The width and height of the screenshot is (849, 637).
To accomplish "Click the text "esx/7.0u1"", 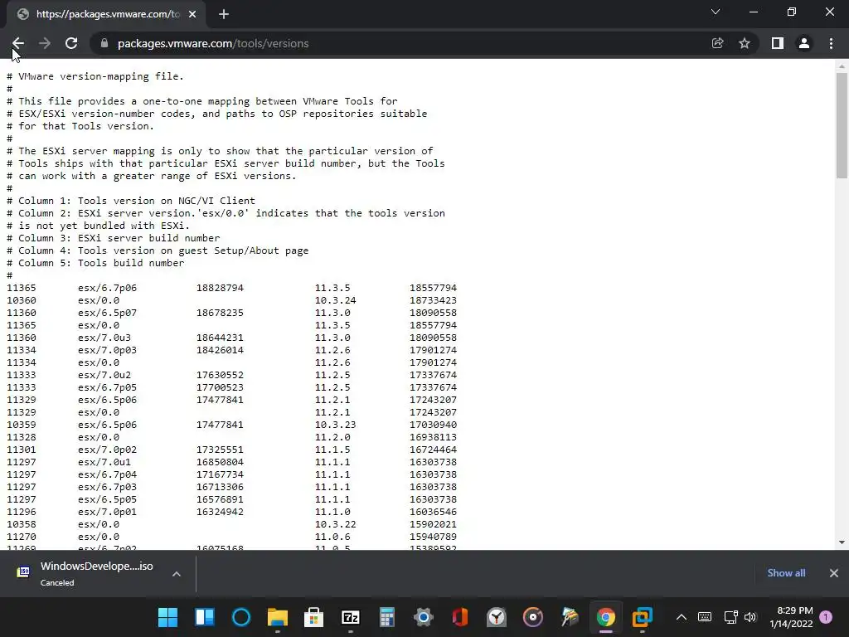I will (104, 463).
